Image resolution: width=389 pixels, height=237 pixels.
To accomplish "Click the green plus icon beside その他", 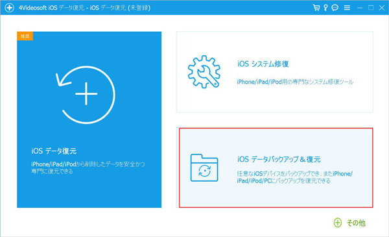I will (337, 223).
